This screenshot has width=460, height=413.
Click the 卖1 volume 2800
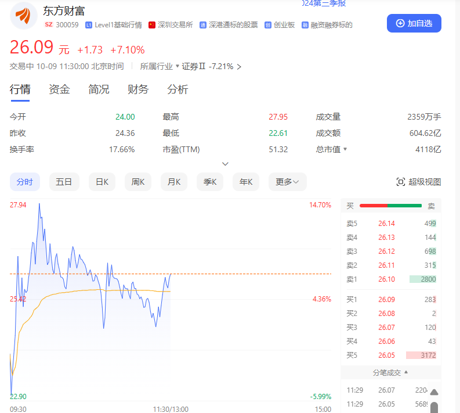(428, 279)
